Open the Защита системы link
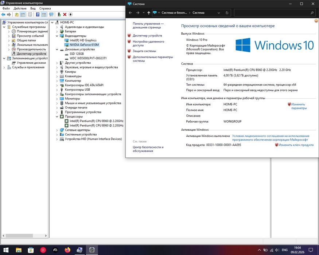 tap(144, 51)
